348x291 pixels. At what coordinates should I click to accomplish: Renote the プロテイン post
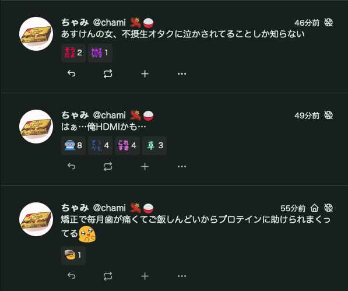[x=108, y=276]
